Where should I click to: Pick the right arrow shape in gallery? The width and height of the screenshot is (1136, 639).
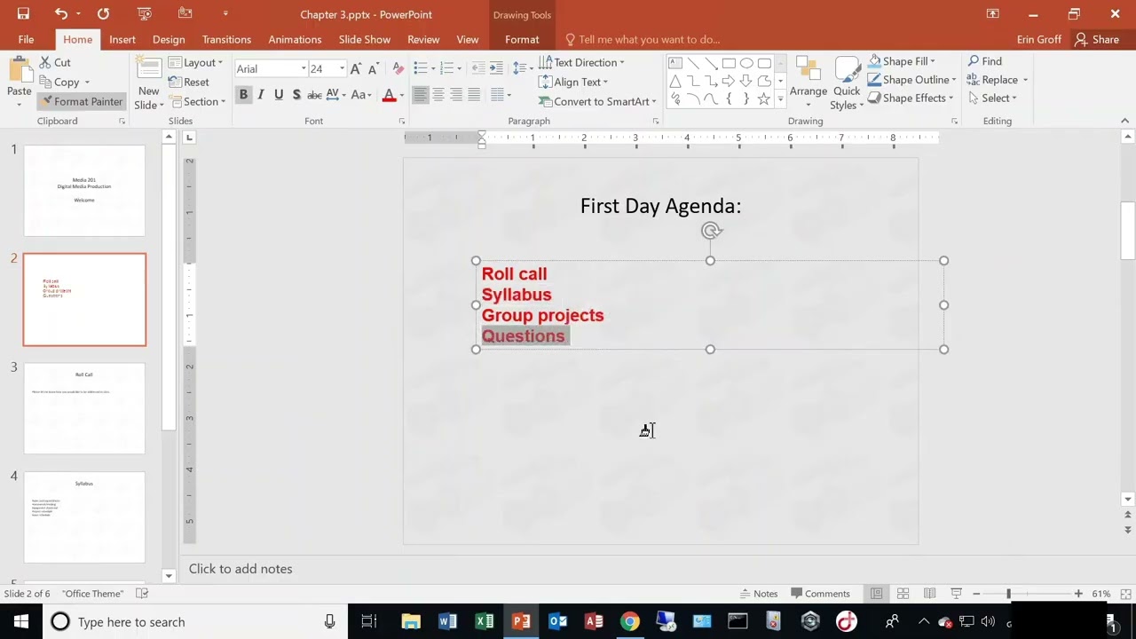[729, 81]
